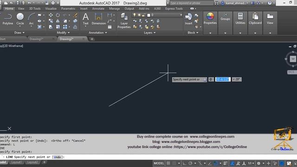Open the Clipboard panel
The image size is (297, 167).
point(255,19)
